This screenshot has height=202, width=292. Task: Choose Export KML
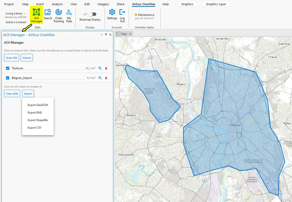click(x=35, y=113)
